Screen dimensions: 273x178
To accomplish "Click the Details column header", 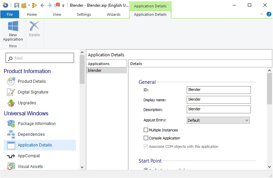I will pos(200,64).
